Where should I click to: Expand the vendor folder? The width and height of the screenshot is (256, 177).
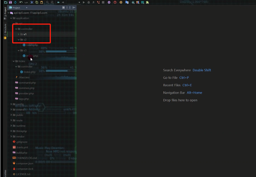pos(11,136)
